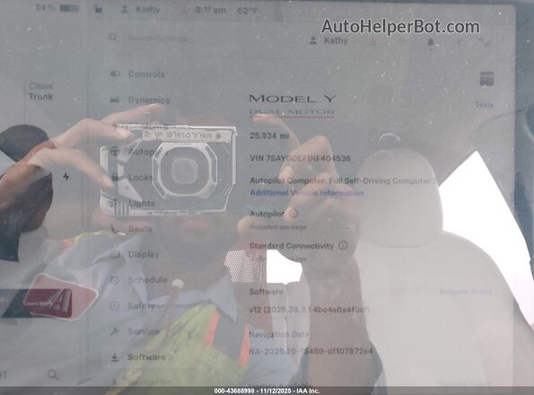
Task: Tap the Kathy driver profile in status bar
Action: (x=140, y=9)
